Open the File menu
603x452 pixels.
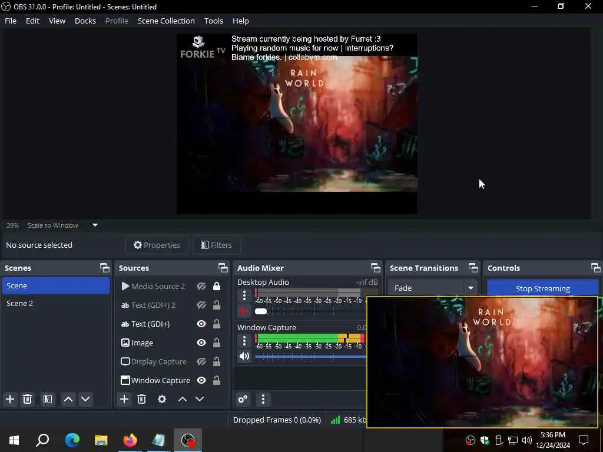click(11, 21)
